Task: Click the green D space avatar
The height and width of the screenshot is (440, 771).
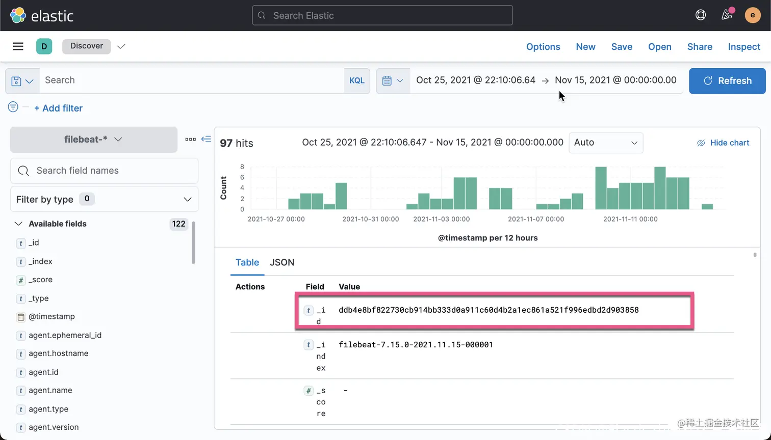Action: click(44, 46)
